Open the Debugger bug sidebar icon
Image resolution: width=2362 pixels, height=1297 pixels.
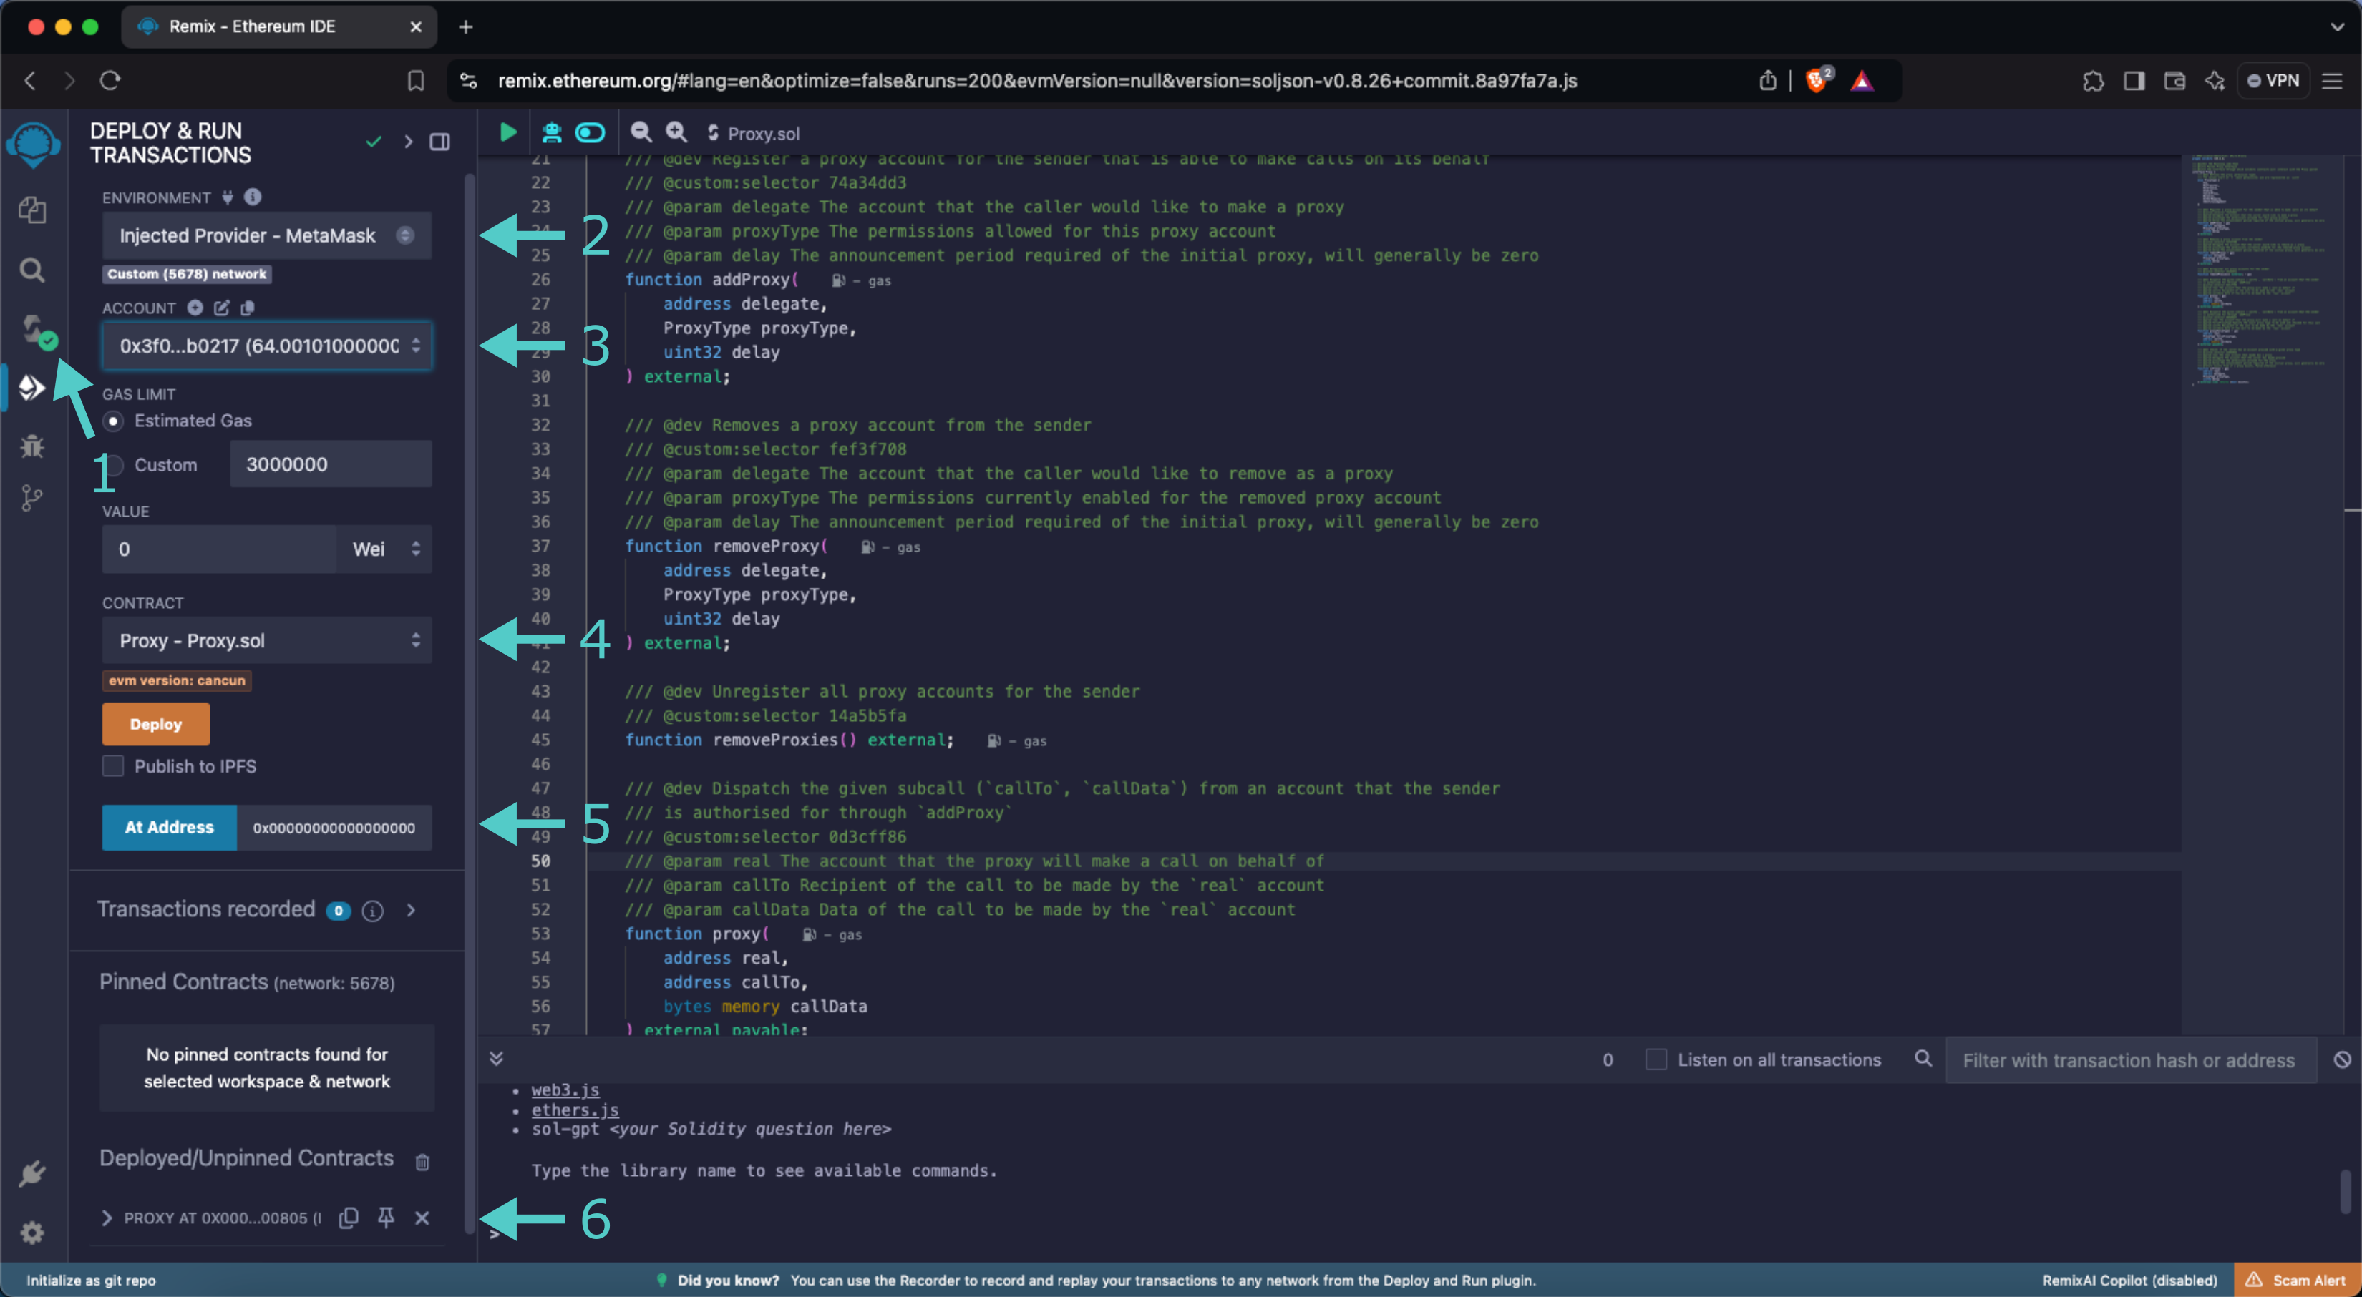click(x=32, y=446)
